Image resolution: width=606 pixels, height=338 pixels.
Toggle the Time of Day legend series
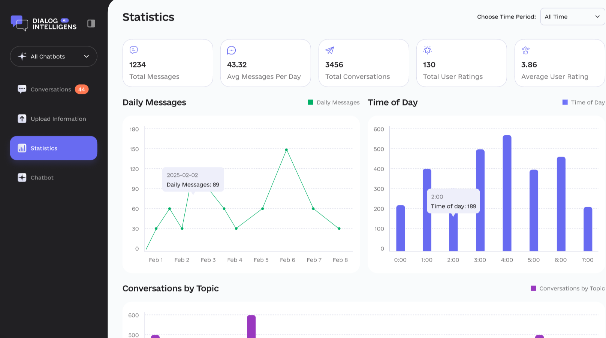pos(583,102)
